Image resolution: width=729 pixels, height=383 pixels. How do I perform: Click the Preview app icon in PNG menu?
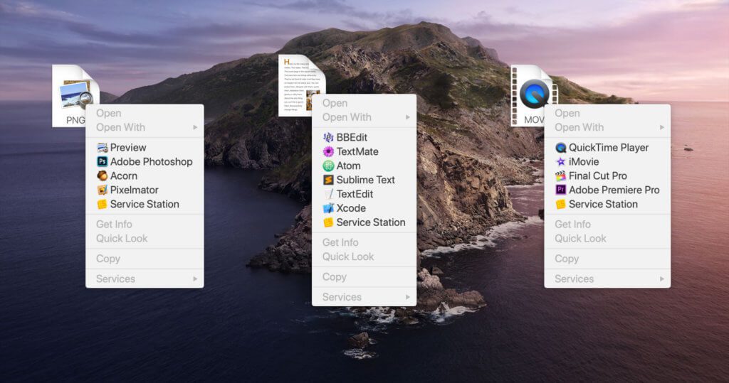point(103,148)
